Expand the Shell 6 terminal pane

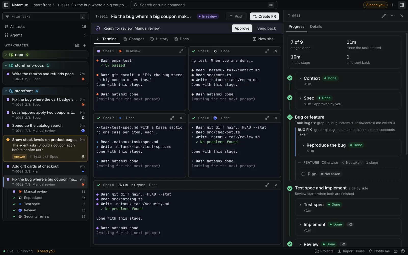click(x=267, y=51)
